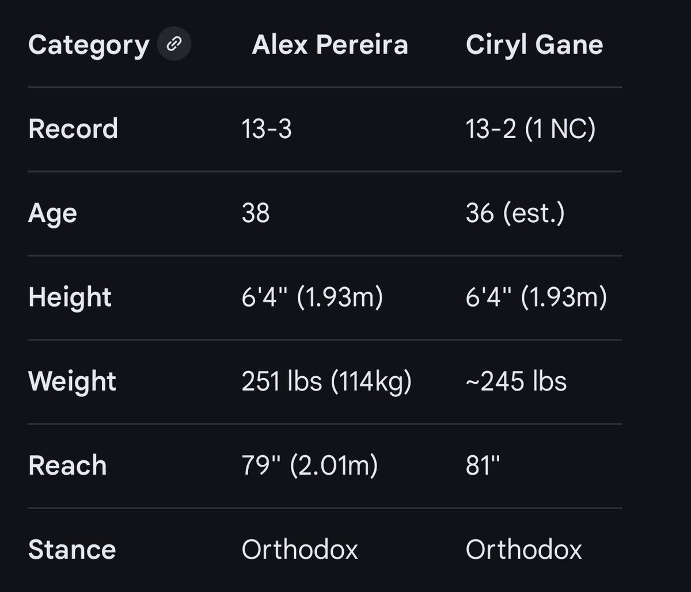Viewport: 691px width, 592px height.
Task: Select Pereira's 251 lbs (114kg) weight
Action: coord(326,382)
